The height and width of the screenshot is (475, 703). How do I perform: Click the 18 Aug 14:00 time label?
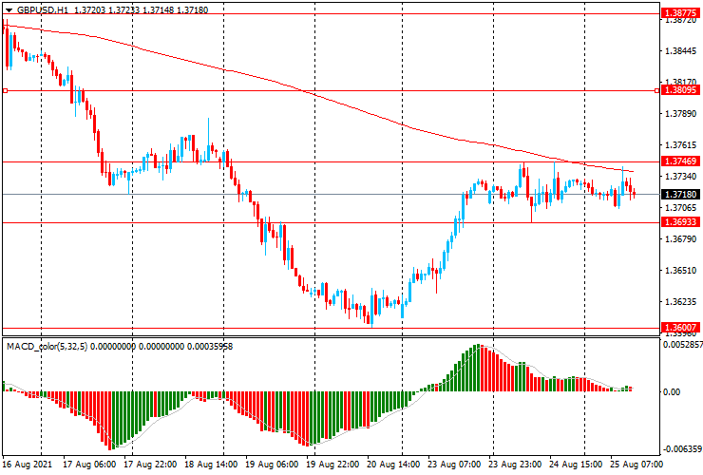pyautogui.click(x=211, y=464)
